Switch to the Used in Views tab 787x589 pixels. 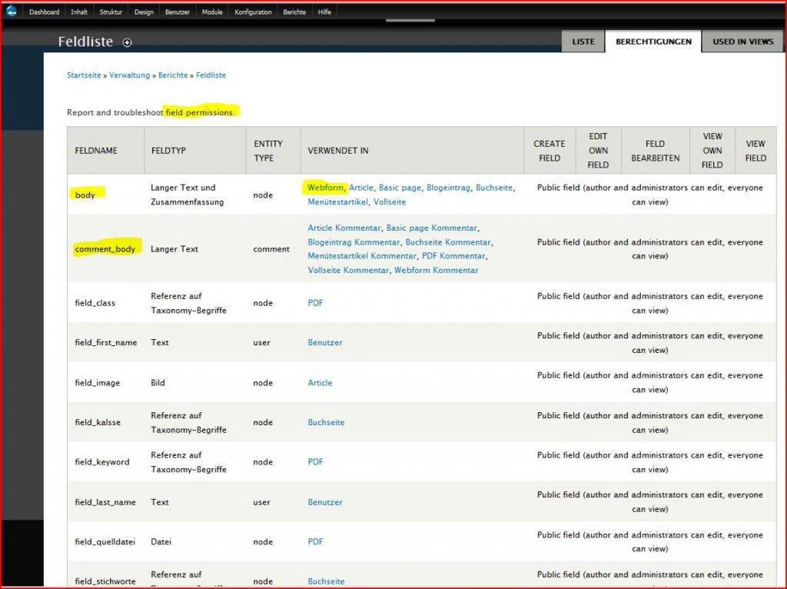pyautogui.click(x=742, y=42)
